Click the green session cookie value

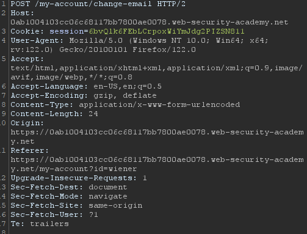(167, 31)
